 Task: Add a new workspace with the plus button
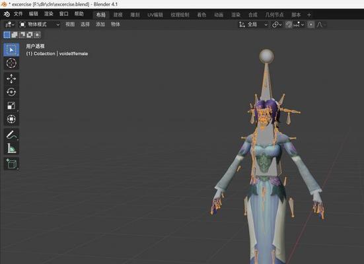309,15
